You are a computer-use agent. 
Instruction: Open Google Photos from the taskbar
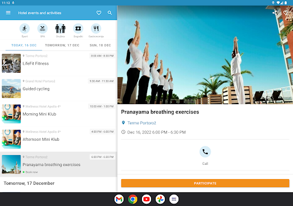pos(160,199)
